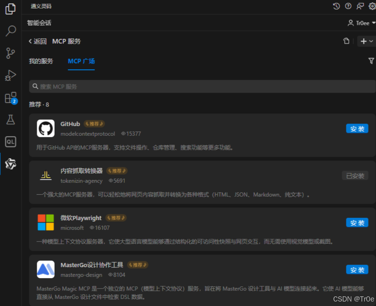Click the Microsoft Playwright logo
This screenshot has width=376, height=306.
tap(46, 222)
